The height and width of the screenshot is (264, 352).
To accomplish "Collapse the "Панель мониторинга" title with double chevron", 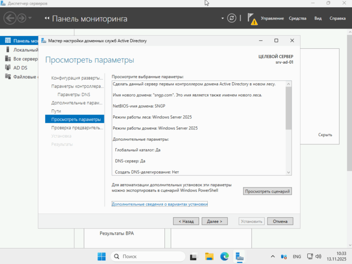I will [47, 18].
